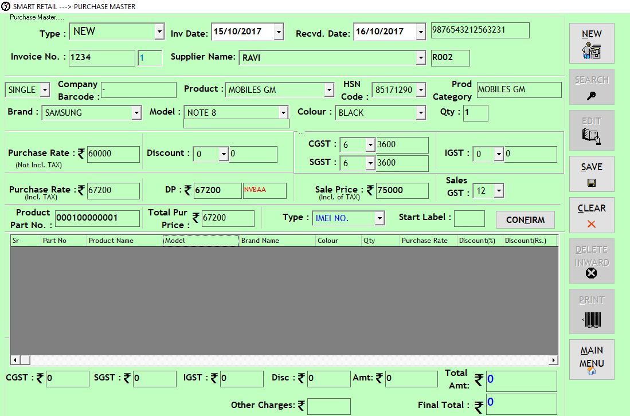Open the Recvd. Date picker dropdown

tap(421, 32)
